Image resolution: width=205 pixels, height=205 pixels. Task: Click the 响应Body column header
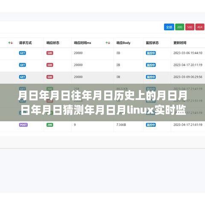coord(123,43)
